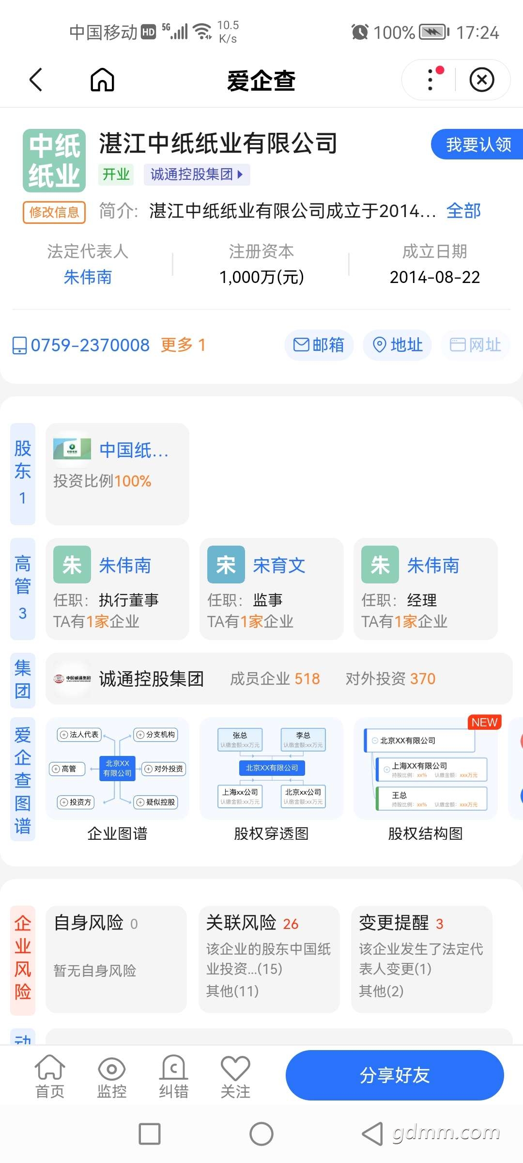Tap Android back triangle button

point(373,1134)
